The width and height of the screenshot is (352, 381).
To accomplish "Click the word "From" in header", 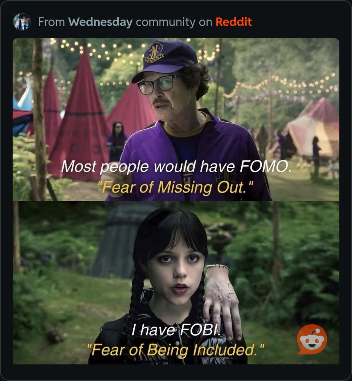I will tap(51, 22).
